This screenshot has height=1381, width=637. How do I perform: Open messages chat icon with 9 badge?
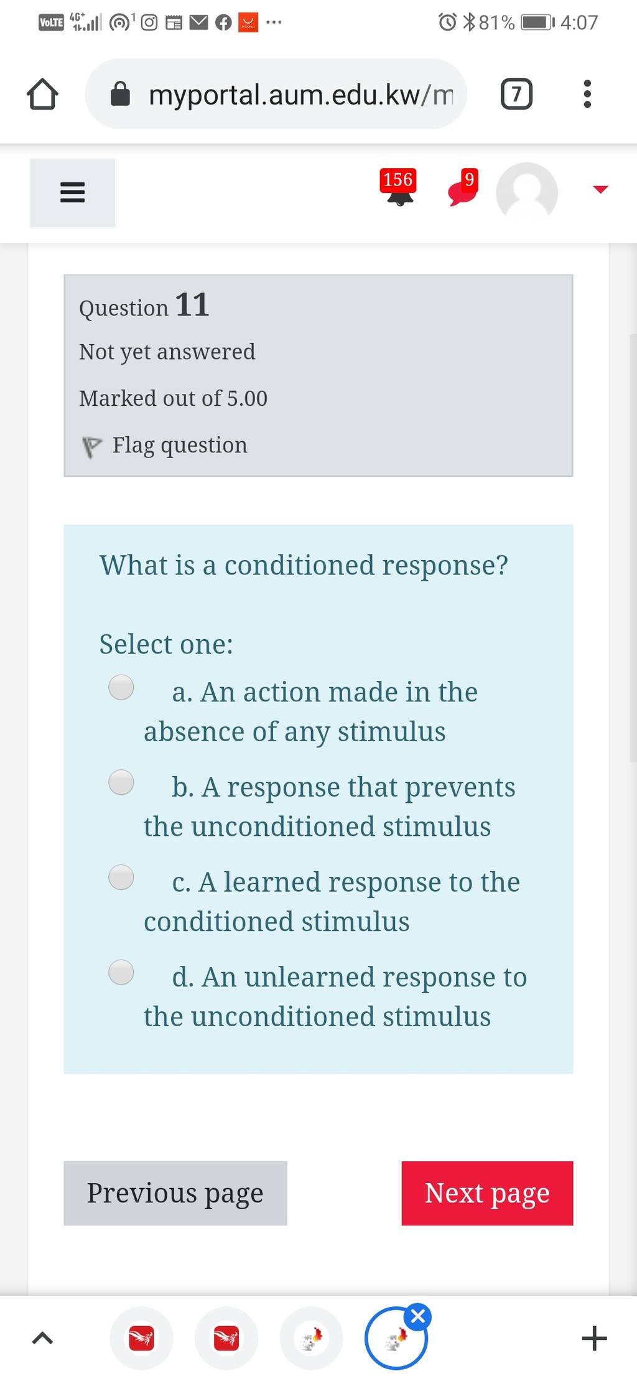pyautogui.click(x=463, y=187)
